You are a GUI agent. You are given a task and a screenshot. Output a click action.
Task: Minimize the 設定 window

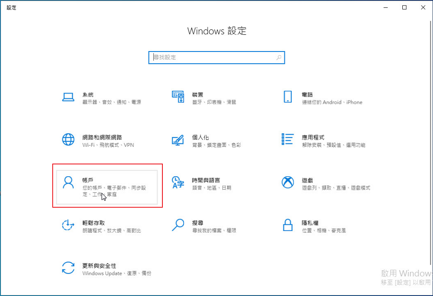click(386, 8)
